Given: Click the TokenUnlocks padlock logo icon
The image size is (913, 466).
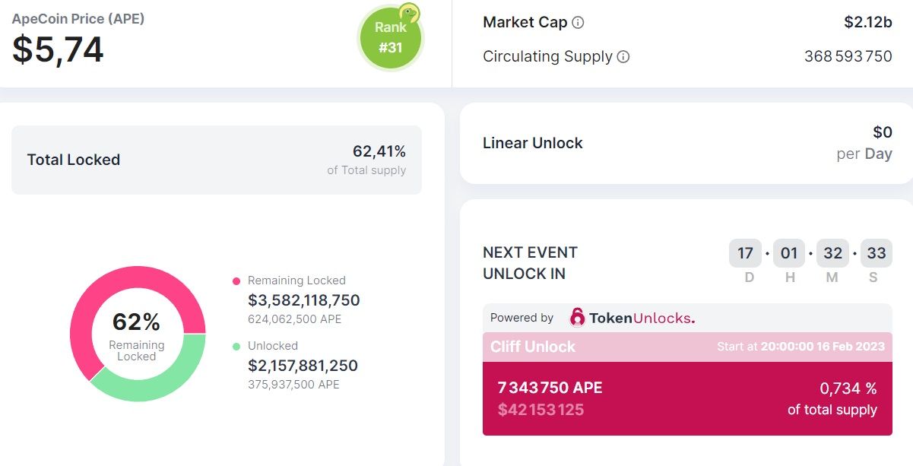Looking at the screenshot, I should pos(578,317).
